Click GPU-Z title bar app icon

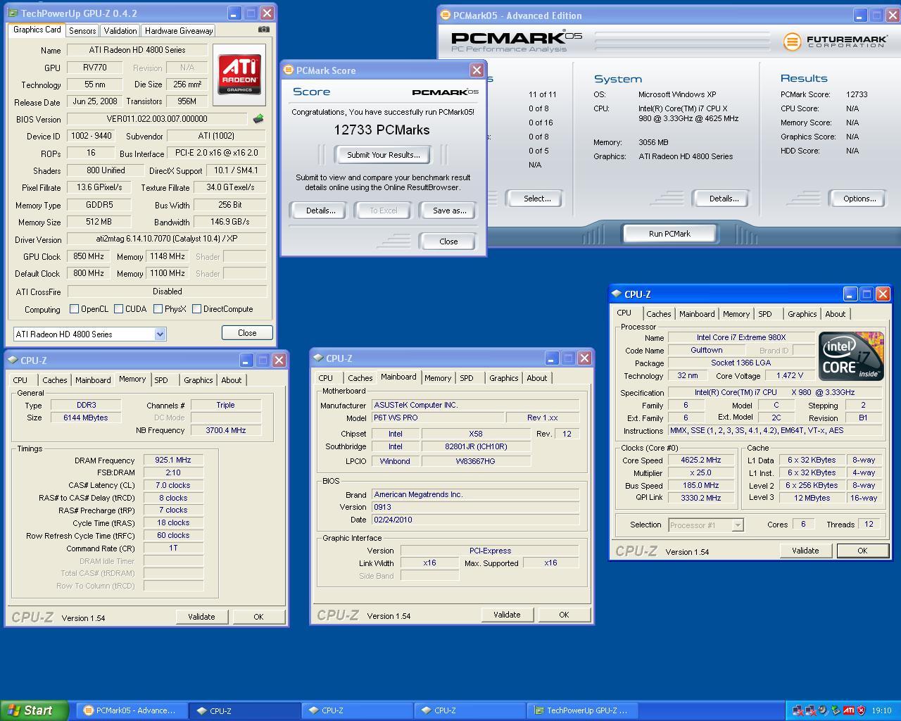pyautogui.click(x=13, y=13)
